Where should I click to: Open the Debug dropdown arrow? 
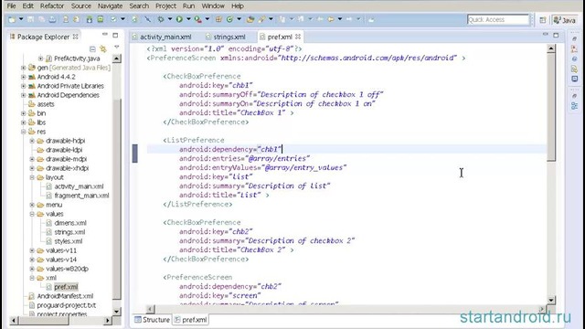click(170, 19)
